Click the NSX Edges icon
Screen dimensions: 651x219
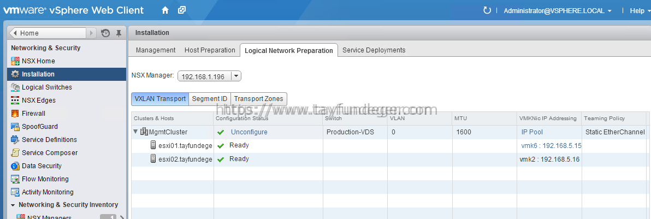(15, 100)
